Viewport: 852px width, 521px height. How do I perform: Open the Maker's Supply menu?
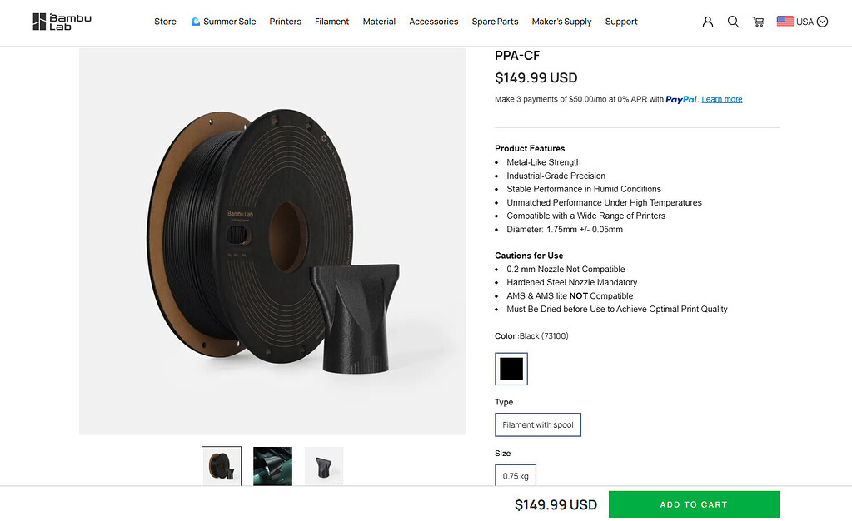pyautogui.click(x=561, y=22)
